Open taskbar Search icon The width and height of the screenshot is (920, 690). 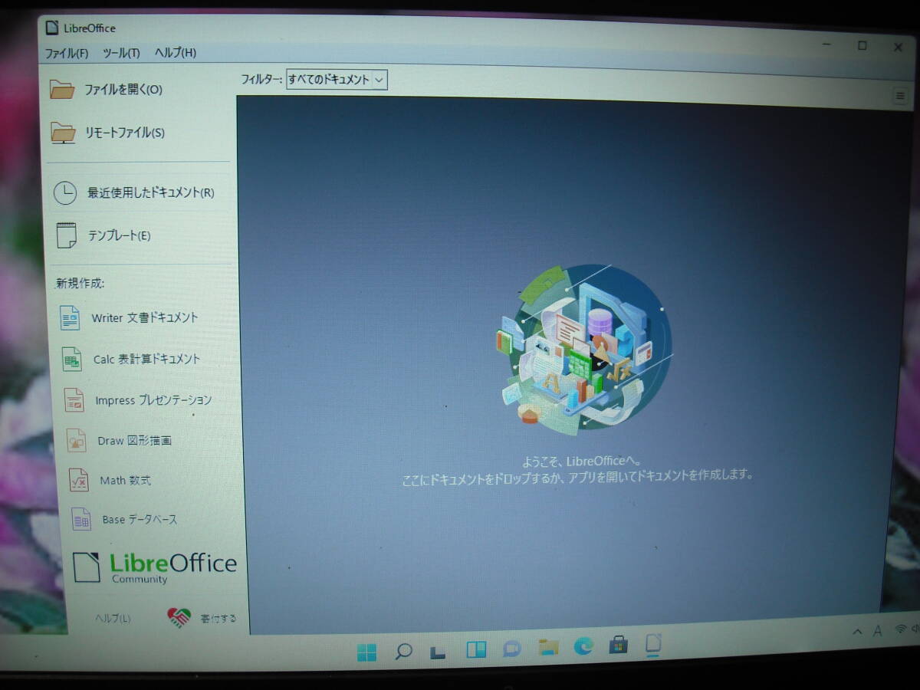(403, 652)
